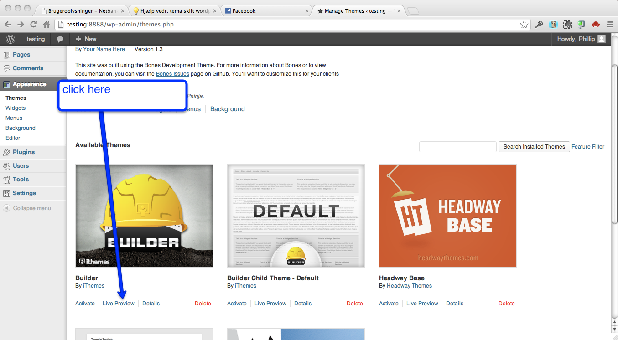Click the Comments sidebar icon

pos(7,68)
